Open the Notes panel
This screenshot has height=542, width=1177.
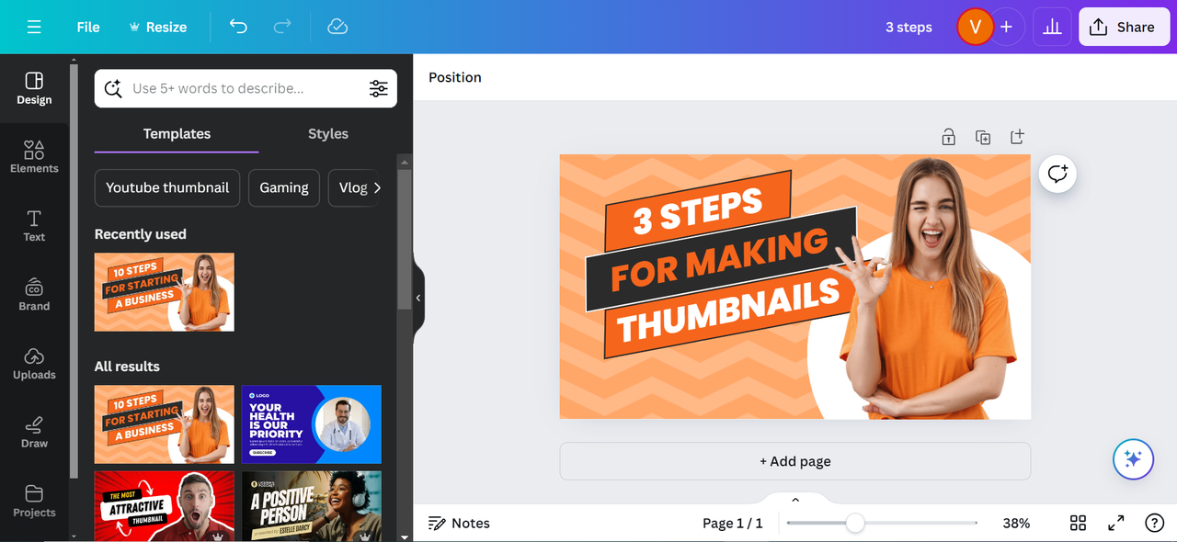tap(460, 523)
